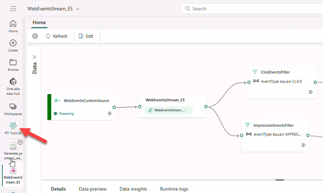Open the Runtime logs tab
Viewport: 323px width, 193px height.
tap(174, 189)
